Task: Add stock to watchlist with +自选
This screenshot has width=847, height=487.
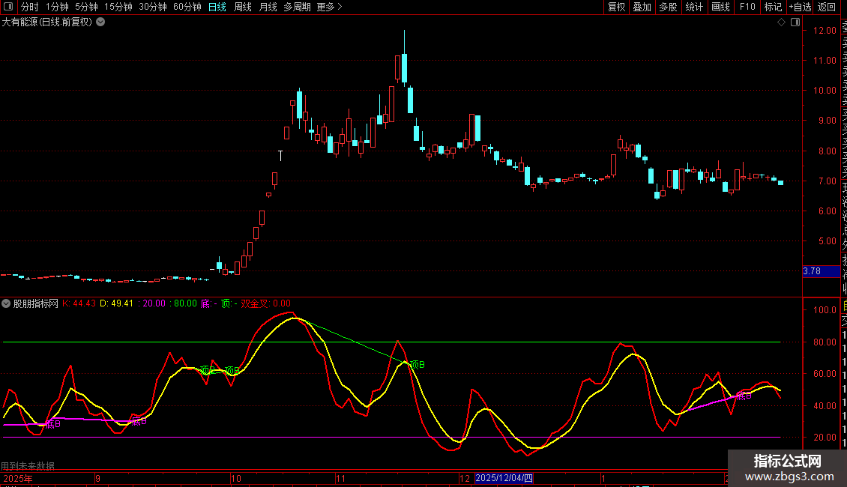Action: 800,7
